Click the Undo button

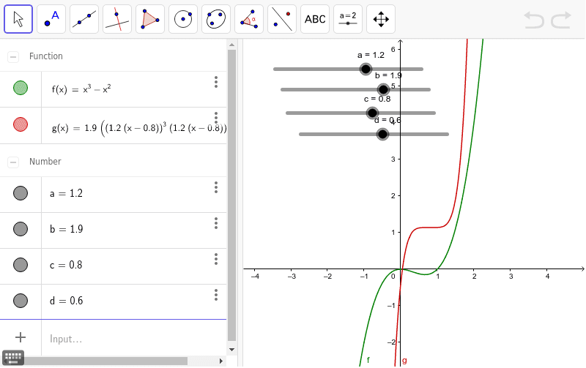pyautogui.click(x=534, y=20)
